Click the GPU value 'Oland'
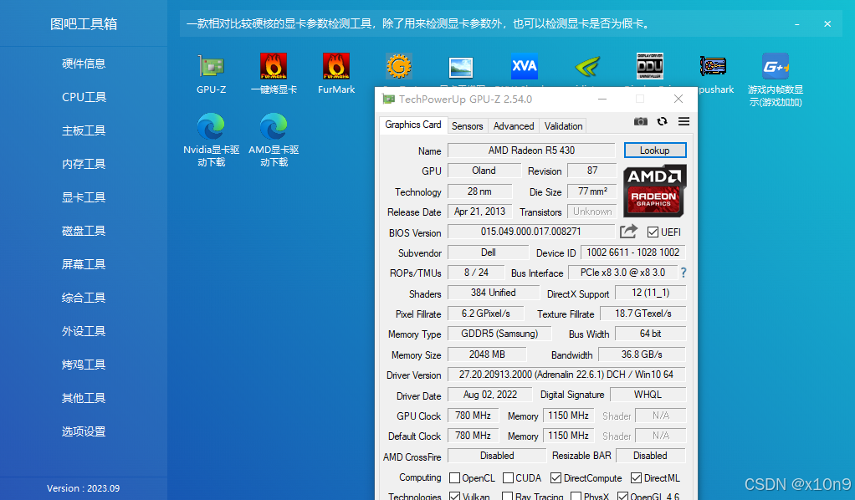This screenshot has height=500, width=855. pos(484,171)
